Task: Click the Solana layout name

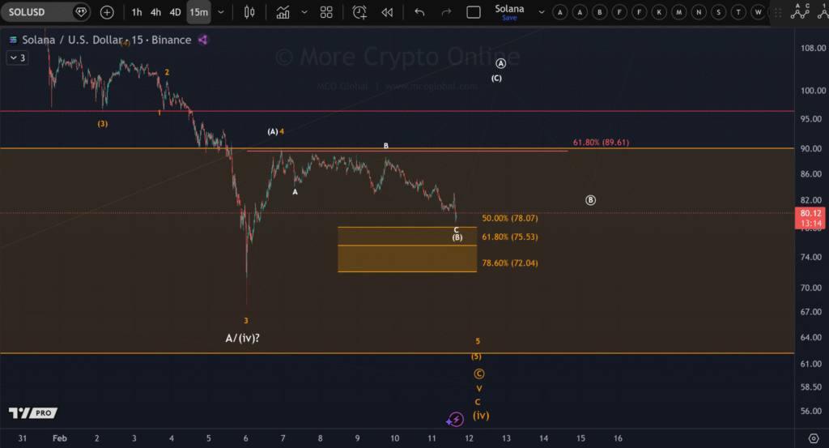Action: tap(509, 8)
